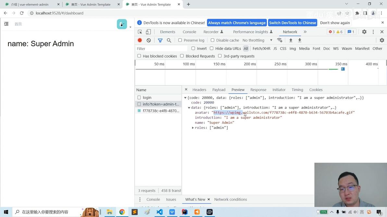Viewport: 387px width, 217px height.
Task: Click the Import HAR upload icon
Action: [291, 40]
